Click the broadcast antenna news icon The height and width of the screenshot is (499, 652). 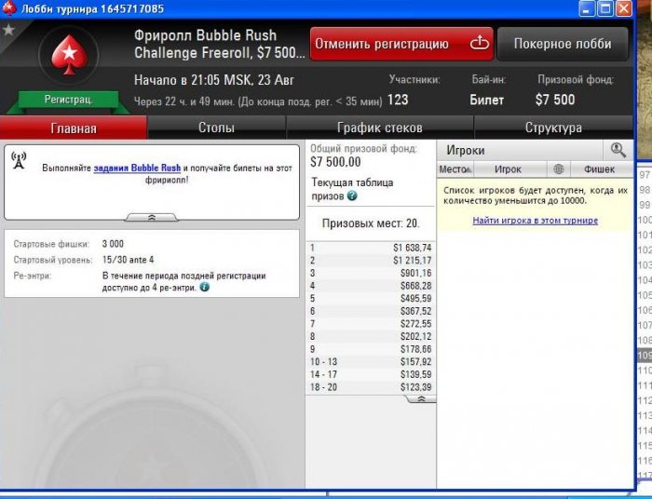[x=19, y=160]
